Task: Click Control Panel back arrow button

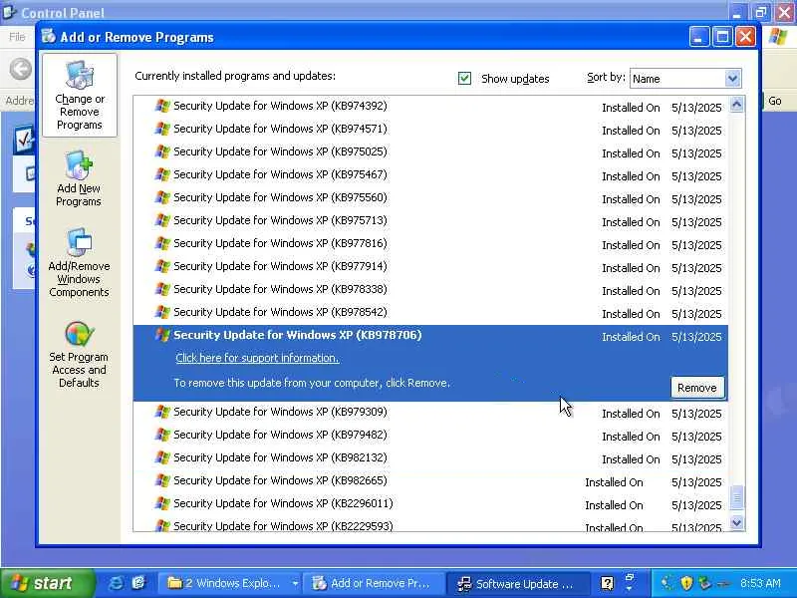Action: pos(21,69)
